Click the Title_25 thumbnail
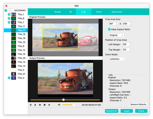 (x=14, y=58)
